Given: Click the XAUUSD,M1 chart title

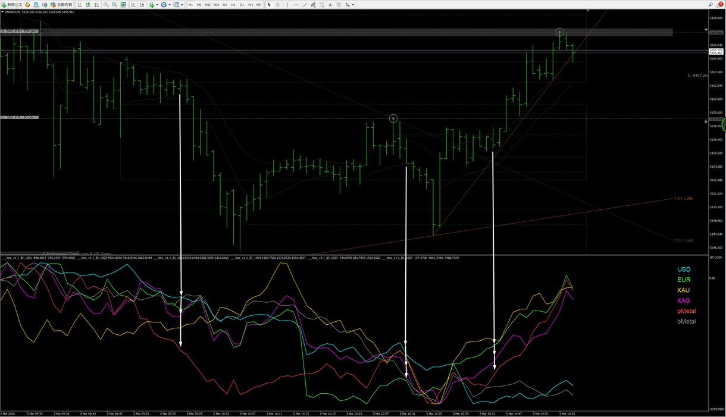Looking at the screenshot, I should [13, 12].
